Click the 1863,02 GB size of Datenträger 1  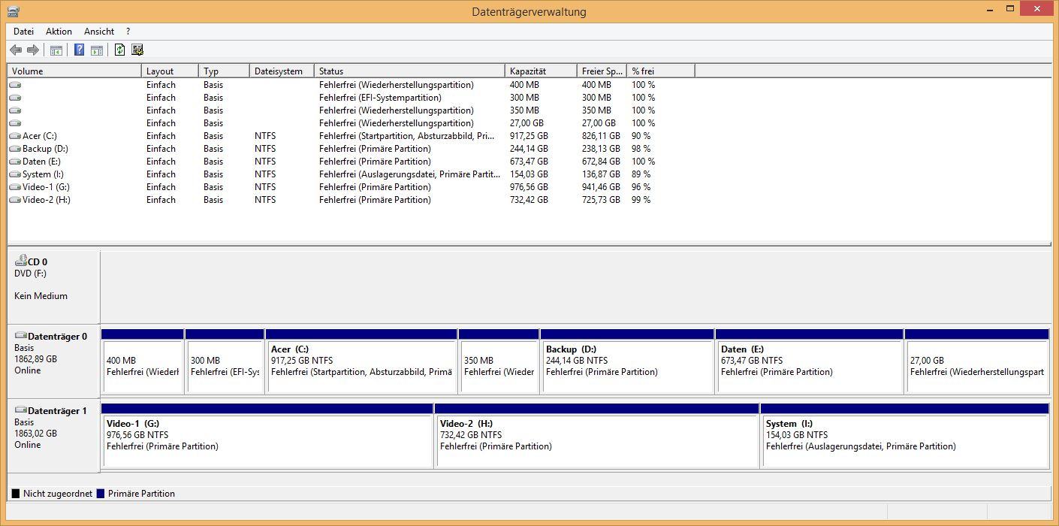35,434
